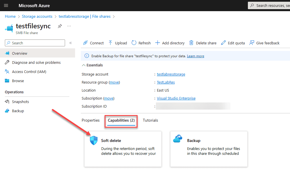Click the East US location value
Viewport: 290px width, 178px height.
pos(163,90)
